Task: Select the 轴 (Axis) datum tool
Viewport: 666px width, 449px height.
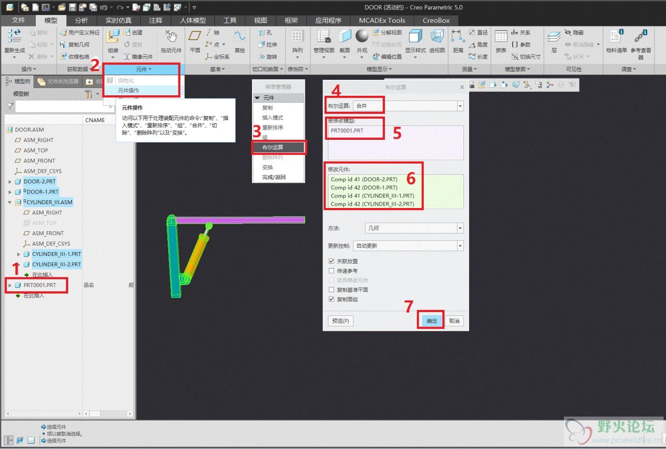Action: [212, 32]
